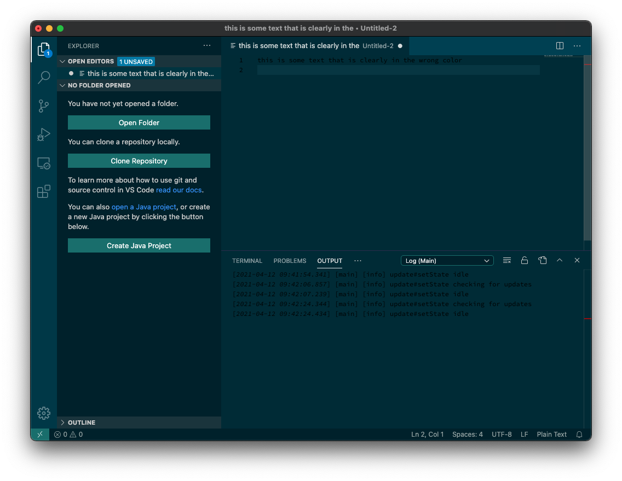Screen dimensions: 622x481
Task: Toggle the notifications bell in status bar
Action: [x=579, y=434]
